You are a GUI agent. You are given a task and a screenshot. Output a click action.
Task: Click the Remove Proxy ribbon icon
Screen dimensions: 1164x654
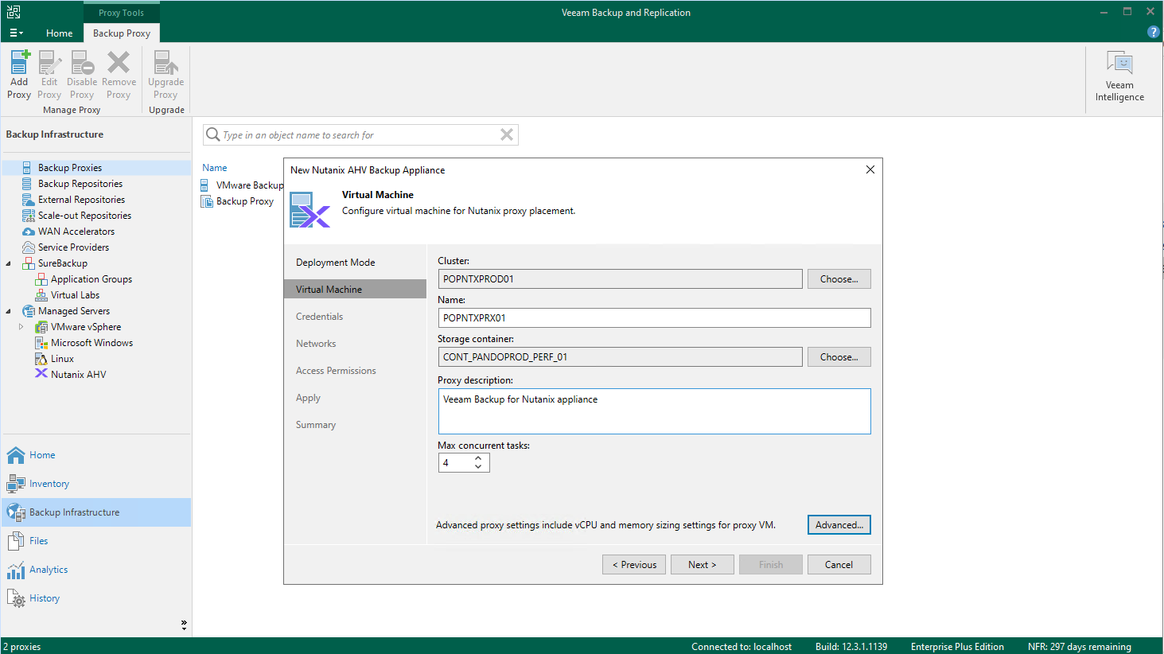pyautogui.click(x=119, y=75)
